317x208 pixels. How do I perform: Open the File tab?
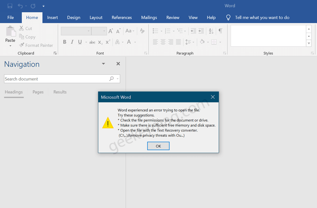pyautogui.click(x=10, y=18)
